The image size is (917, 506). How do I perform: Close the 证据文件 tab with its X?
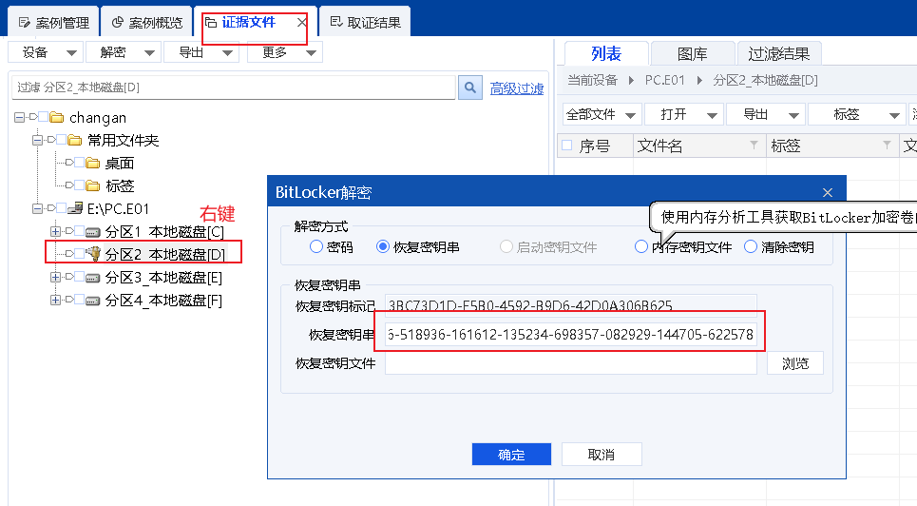coord(302,22)
